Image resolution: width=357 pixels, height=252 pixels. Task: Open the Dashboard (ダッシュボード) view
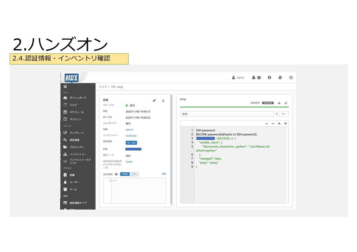(x=78, y=98)
